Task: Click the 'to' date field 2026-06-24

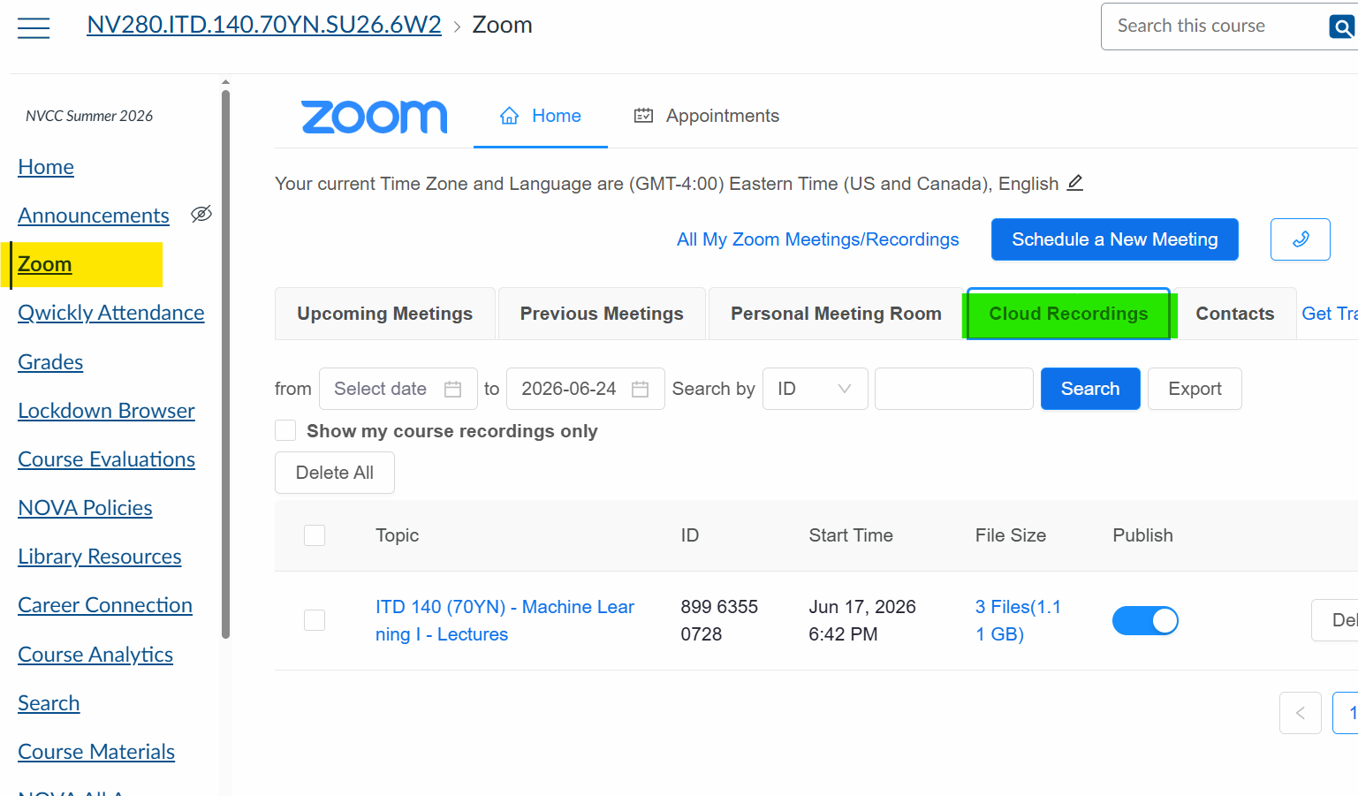Action: pyautogui.click(x=586, y=389)
